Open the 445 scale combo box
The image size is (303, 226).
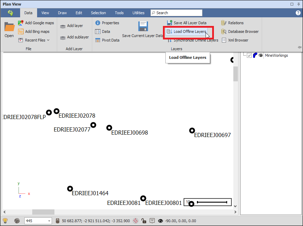(x=49, y=221)
